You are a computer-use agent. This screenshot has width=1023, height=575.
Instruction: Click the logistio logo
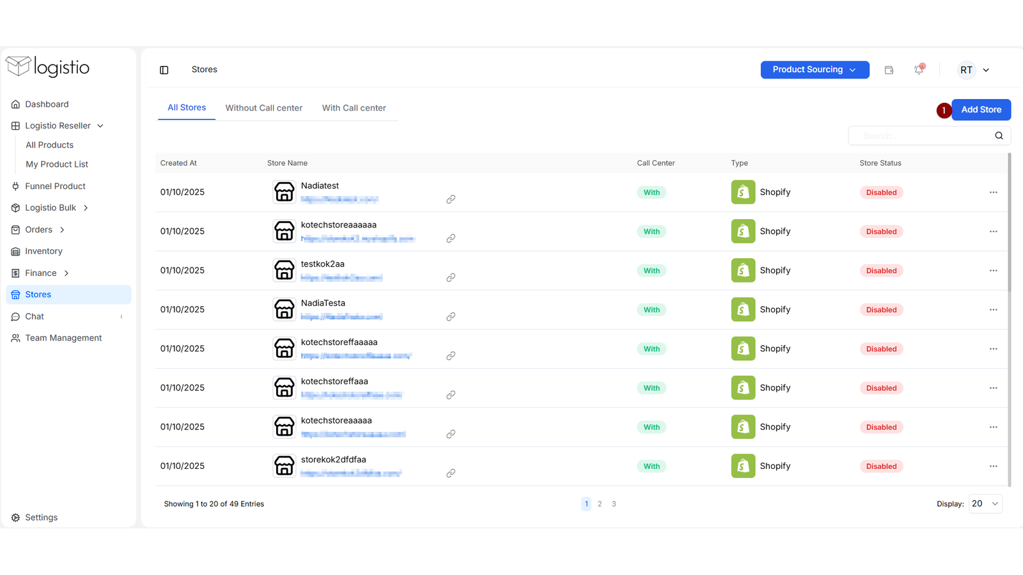pyautogui.click(x=48, y=66)
